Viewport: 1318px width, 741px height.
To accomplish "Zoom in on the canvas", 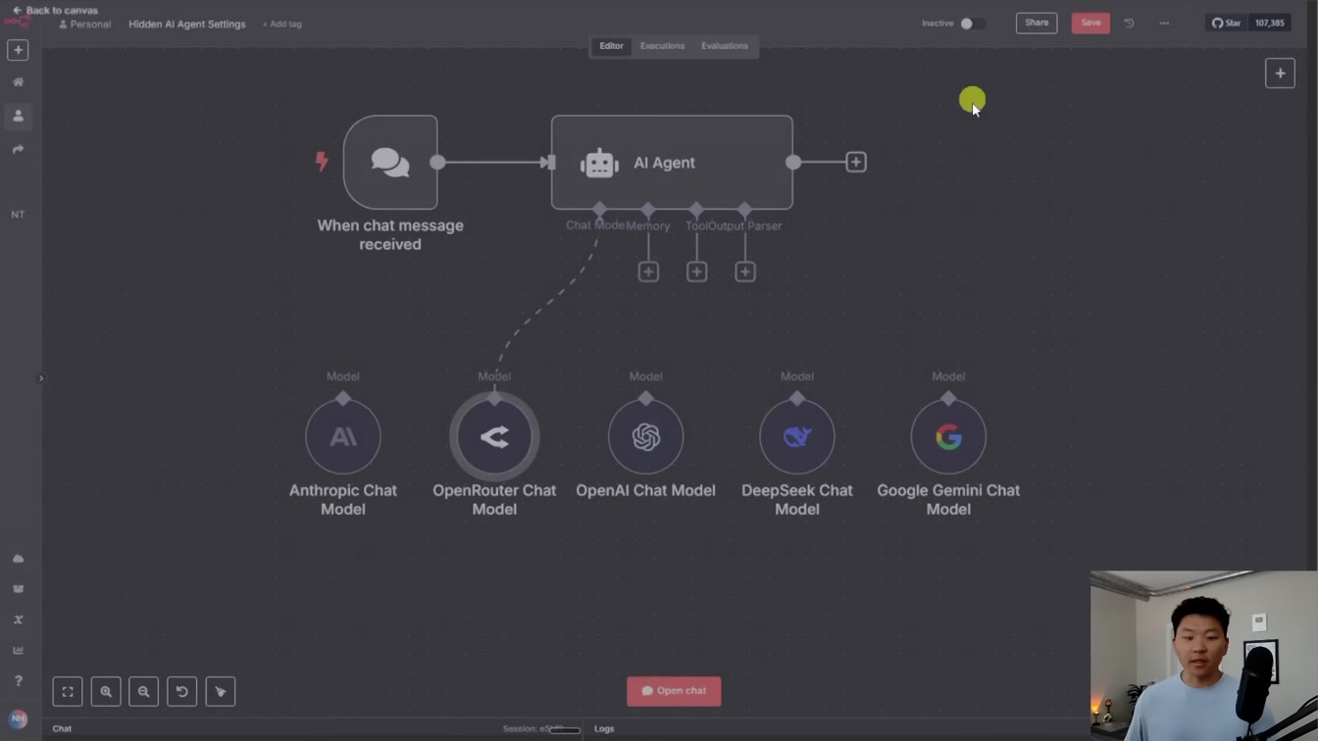I will pos(106,692).
